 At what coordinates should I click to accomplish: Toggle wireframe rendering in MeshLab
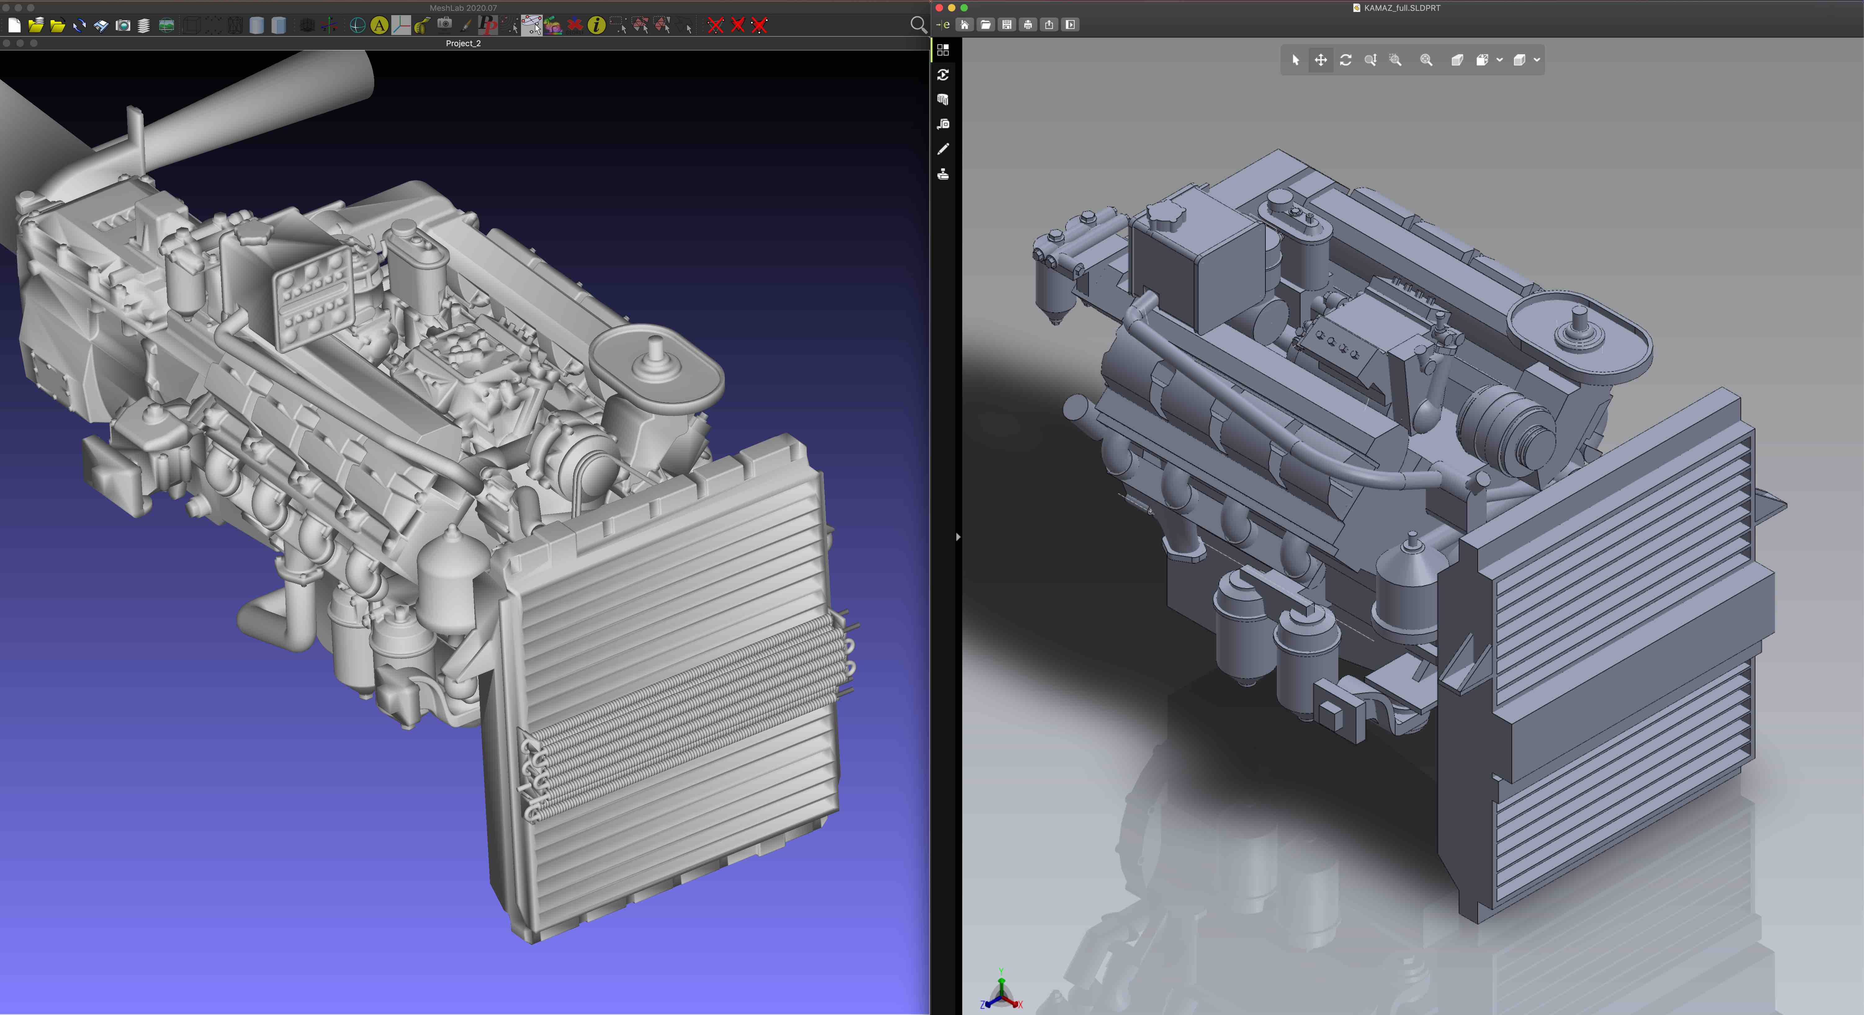click(235, 25)
